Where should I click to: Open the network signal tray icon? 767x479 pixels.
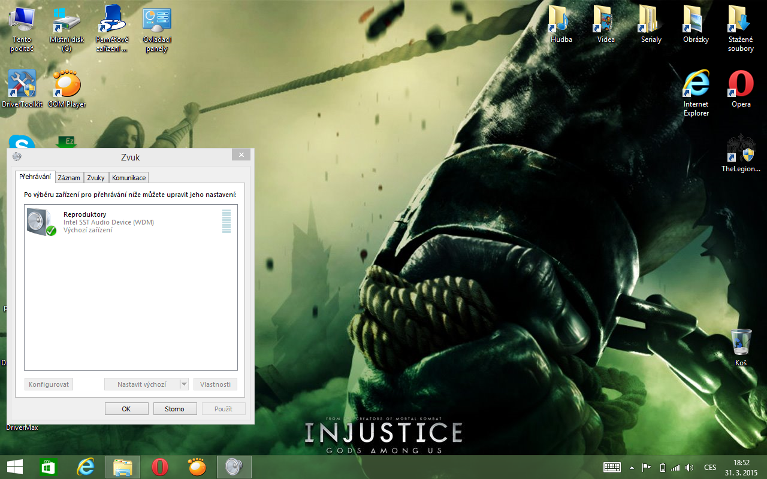(x=675, y=468)
